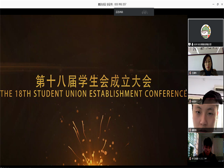Click the screen-share icon in the top participant tile
Image resolution: width=224 pixels, height=168 pixels.
(x=190, y=44)
